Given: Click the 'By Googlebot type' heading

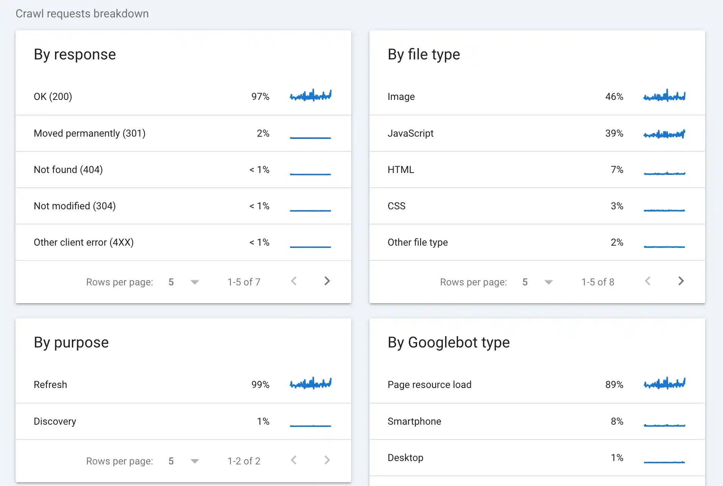Looking at the screenshot, I should [x=449, y=343].
